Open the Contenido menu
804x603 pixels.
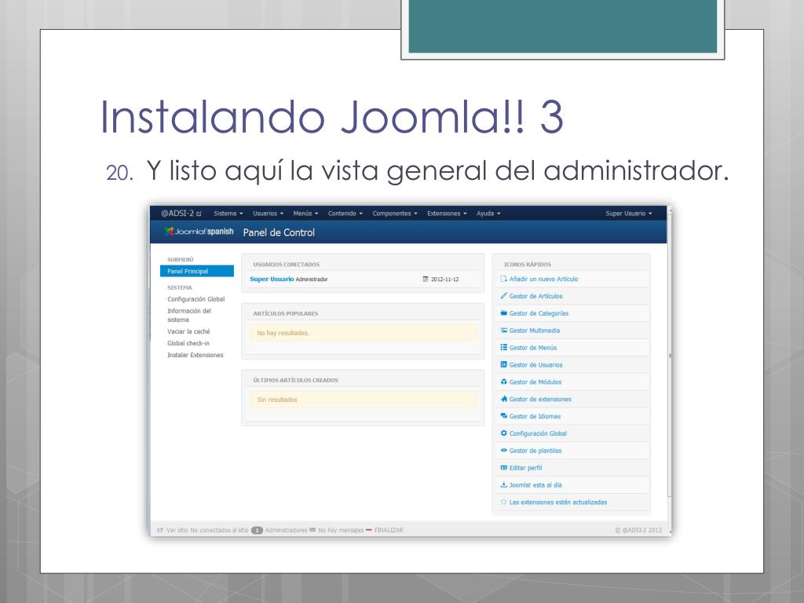pos(345,214)
